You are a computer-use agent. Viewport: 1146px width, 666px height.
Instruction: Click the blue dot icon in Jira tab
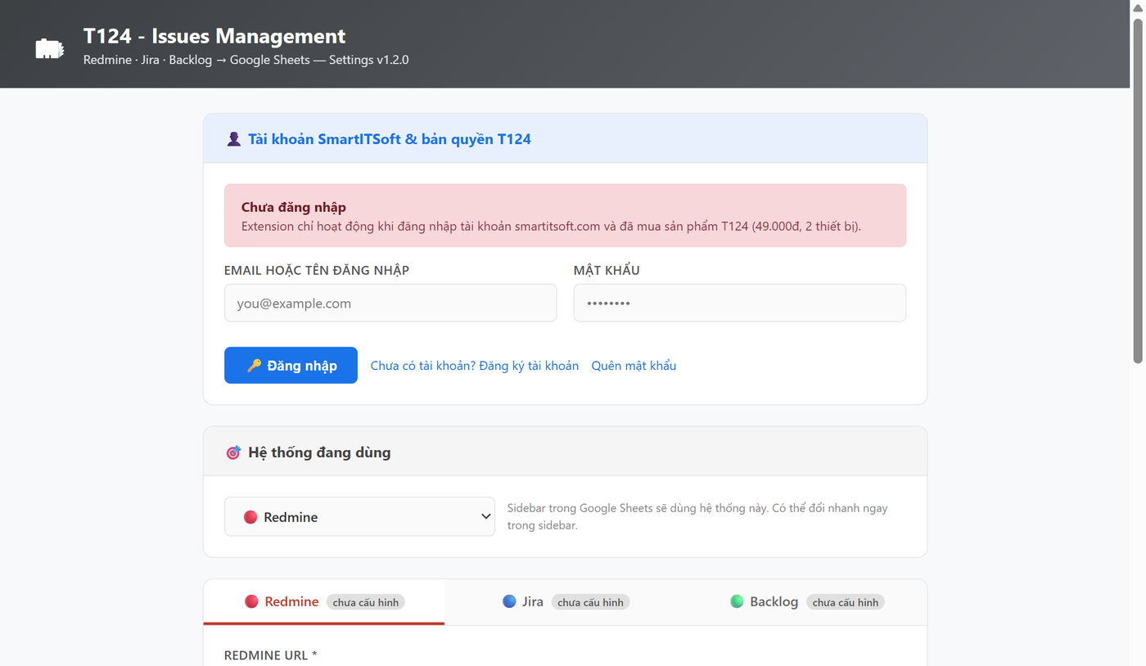pyautogui.click(x=509, y=601)
